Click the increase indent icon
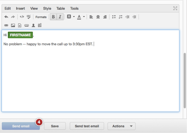 click(134, 17)
